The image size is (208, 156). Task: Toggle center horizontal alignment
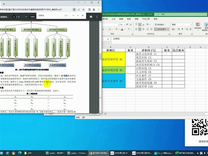[x=140, y=29]
